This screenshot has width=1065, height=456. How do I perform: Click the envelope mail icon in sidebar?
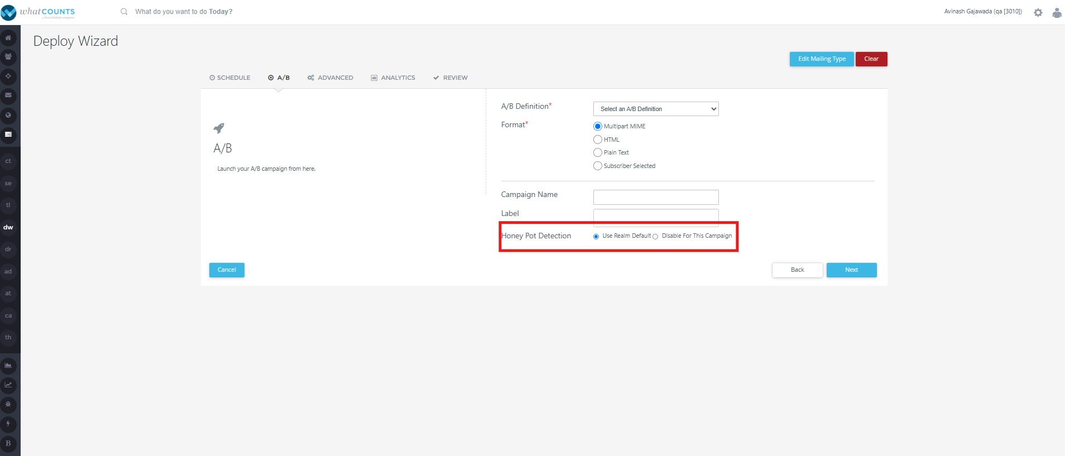tap(8, 95)
